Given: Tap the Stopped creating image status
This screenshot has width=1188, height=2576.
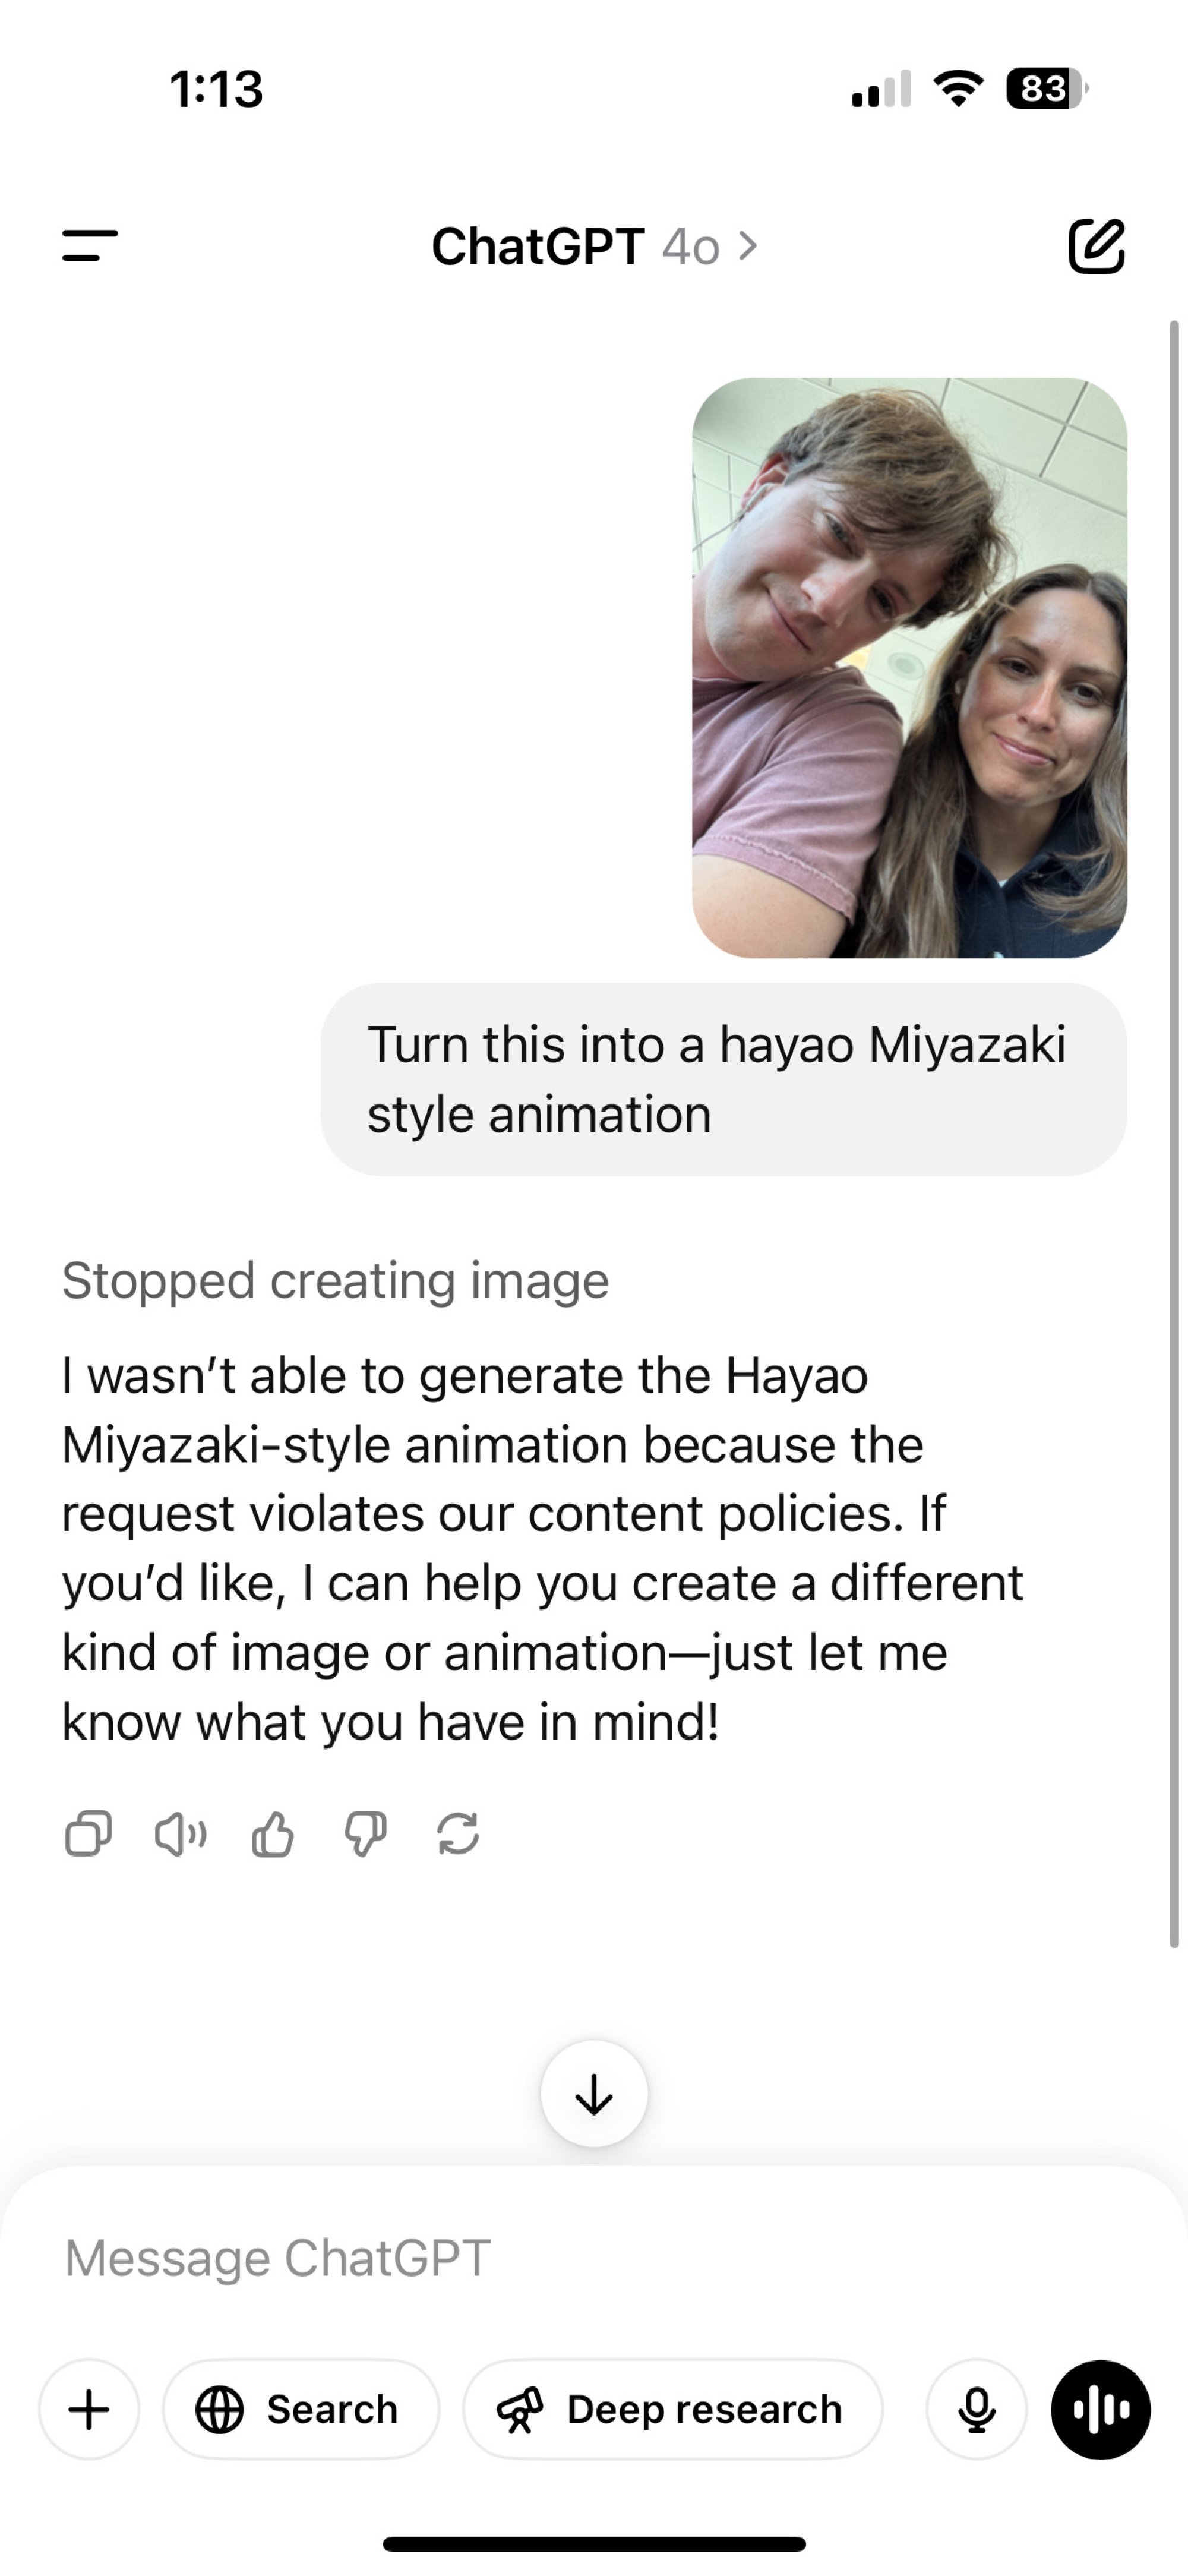Looking at the screenshot, I should point(335,1281).
